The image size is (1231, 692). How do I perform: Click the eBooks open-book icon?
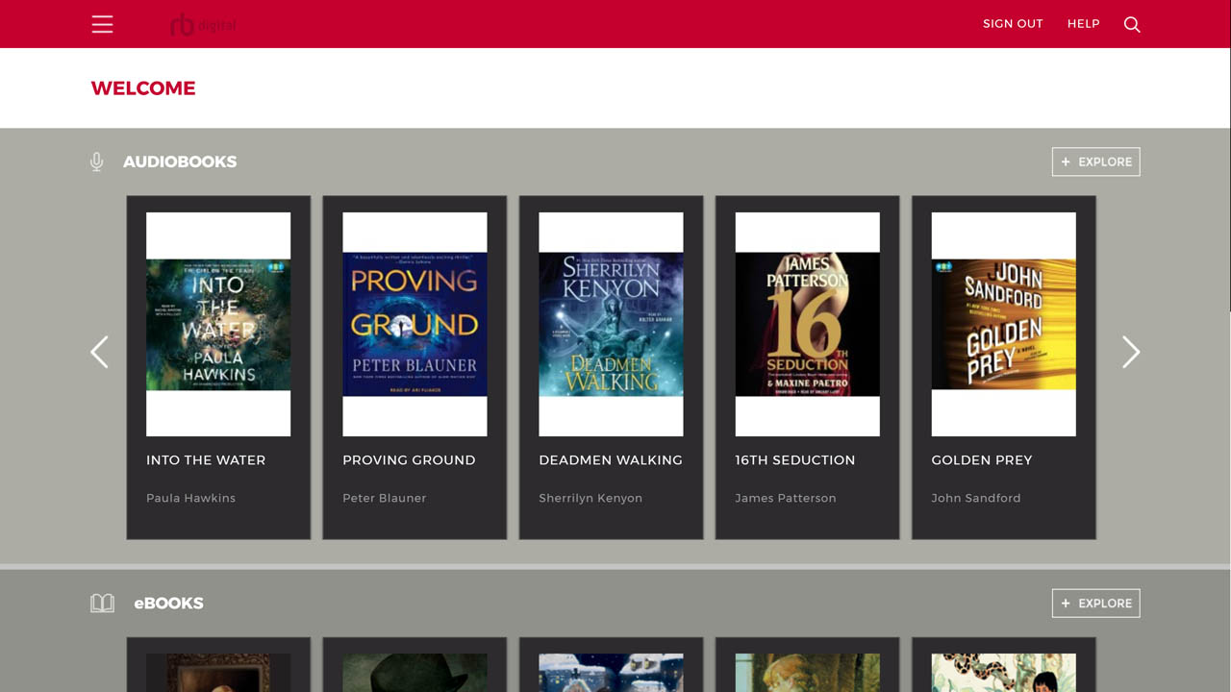coord(102,604)
